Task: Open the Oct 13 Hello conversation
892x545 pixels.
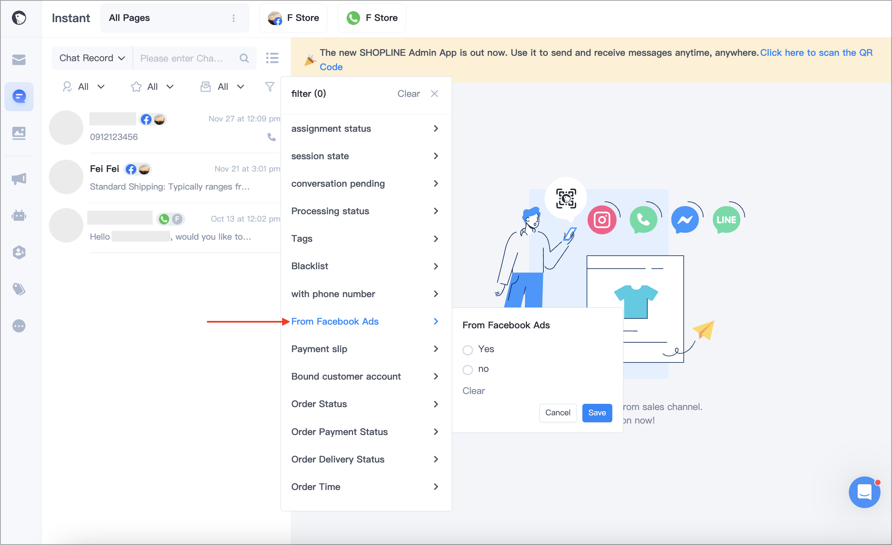Action: coord(164,228)
